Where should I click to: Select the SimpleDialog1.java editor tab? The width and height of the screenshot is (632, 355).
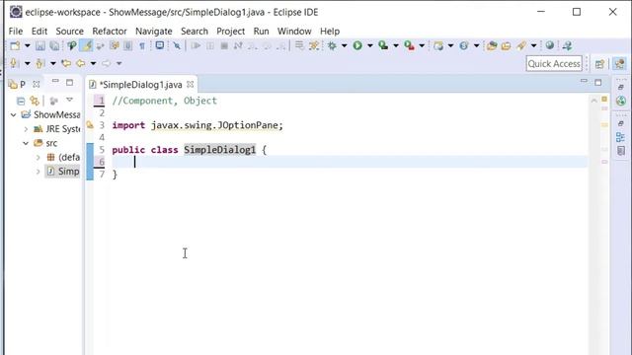(x=140, y=85)
